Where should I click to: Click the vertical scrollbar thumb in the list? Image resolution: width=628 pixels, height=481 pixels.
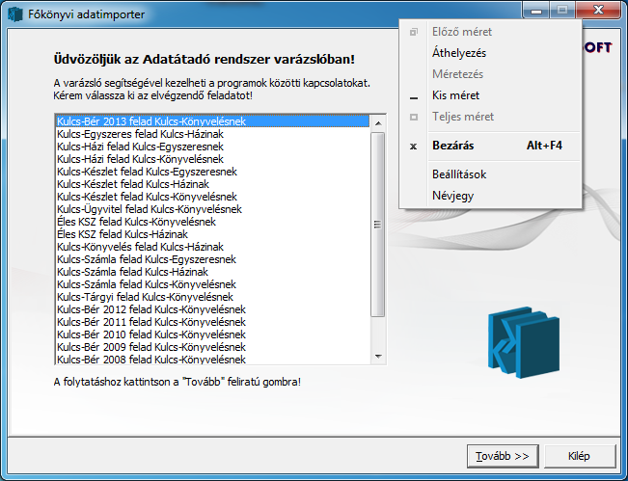[x=378, y=225]
